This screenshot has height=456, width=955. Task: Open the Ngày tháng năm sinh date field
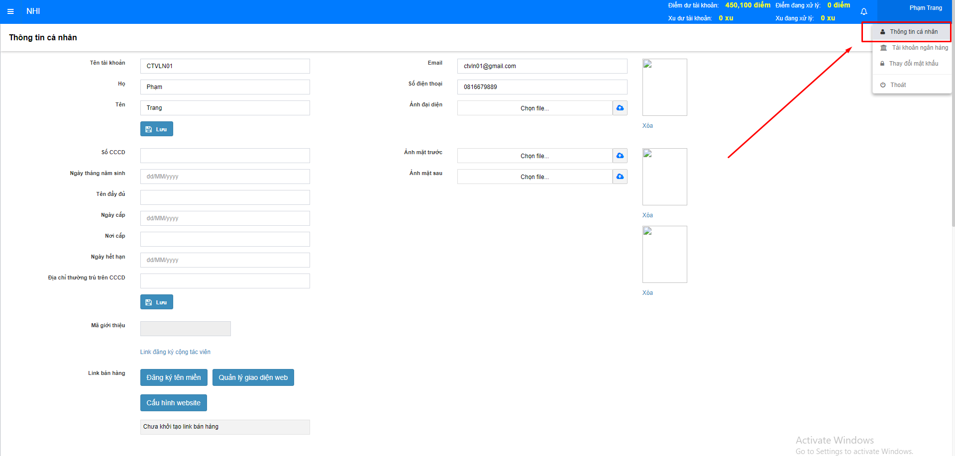(x=225, y=177)
